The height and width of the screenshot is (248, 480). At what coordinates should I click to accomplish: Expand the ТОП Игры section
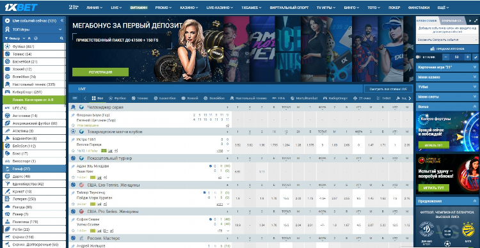[34, 29]
